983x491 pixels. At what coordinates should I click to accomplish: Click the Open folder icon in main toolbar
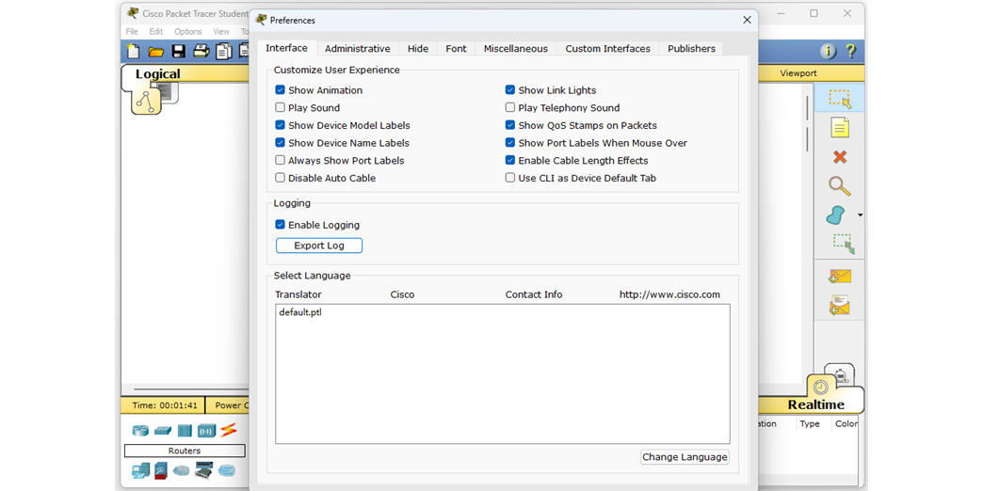point(155,52)
